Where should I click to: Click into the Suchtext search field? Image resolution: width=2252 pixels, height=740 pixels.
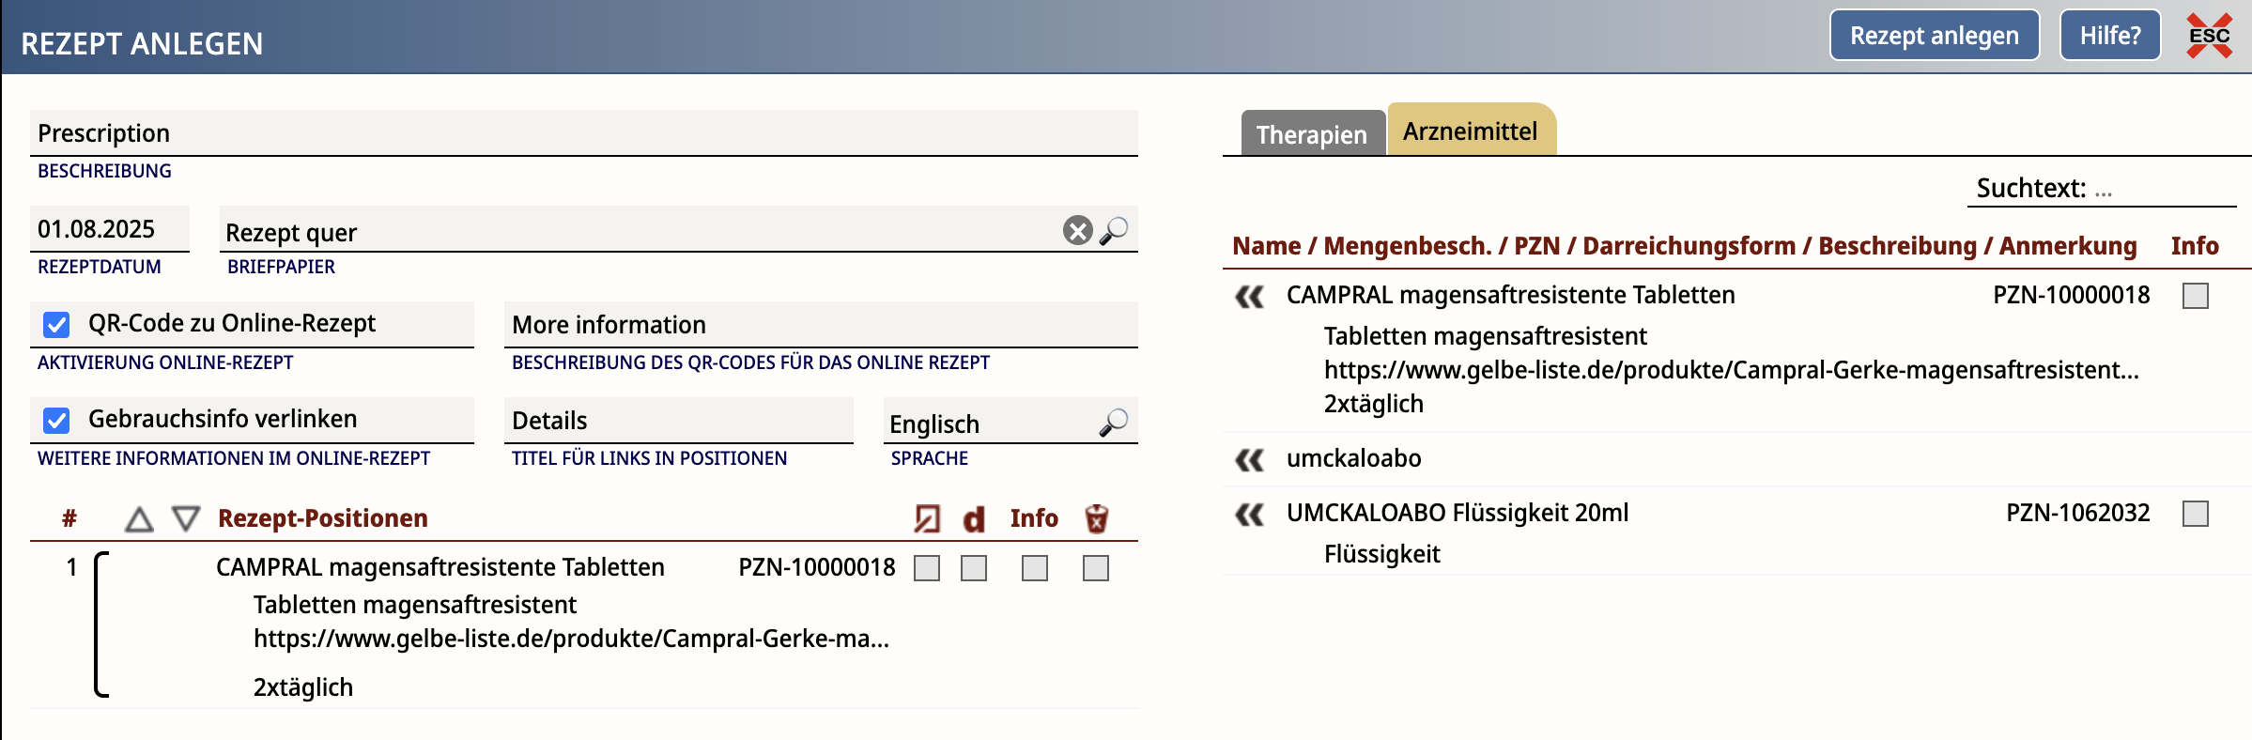(x=2160, y=189)
